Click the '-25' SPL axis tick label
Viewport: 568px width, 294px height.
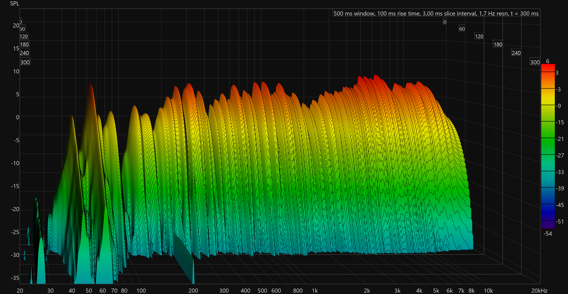(15, 232)
